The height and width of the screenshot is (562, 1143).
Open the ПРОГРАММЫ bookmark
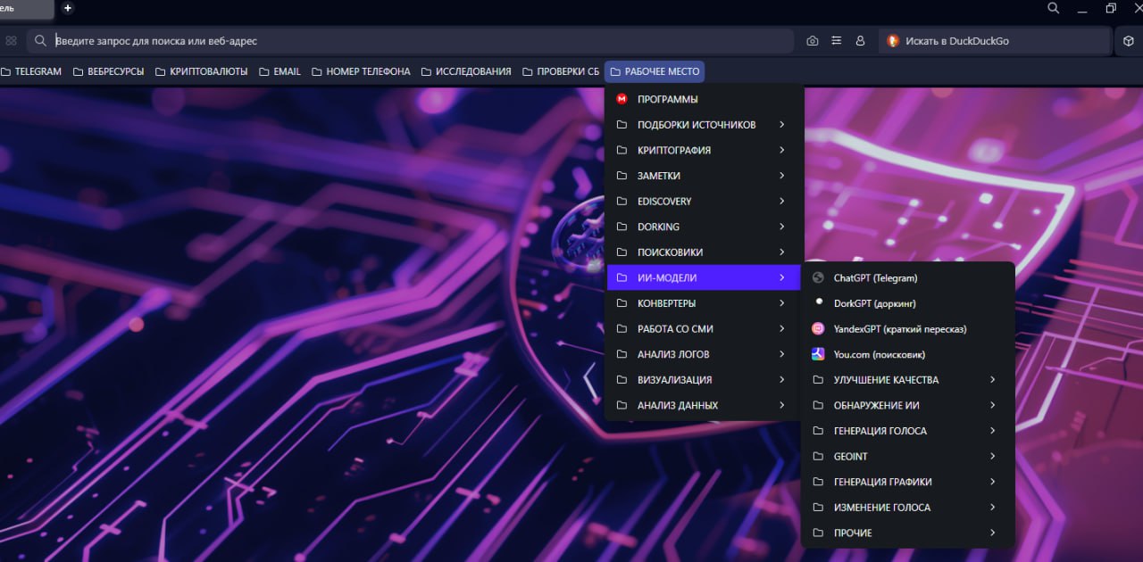click(x=667, y=99)
